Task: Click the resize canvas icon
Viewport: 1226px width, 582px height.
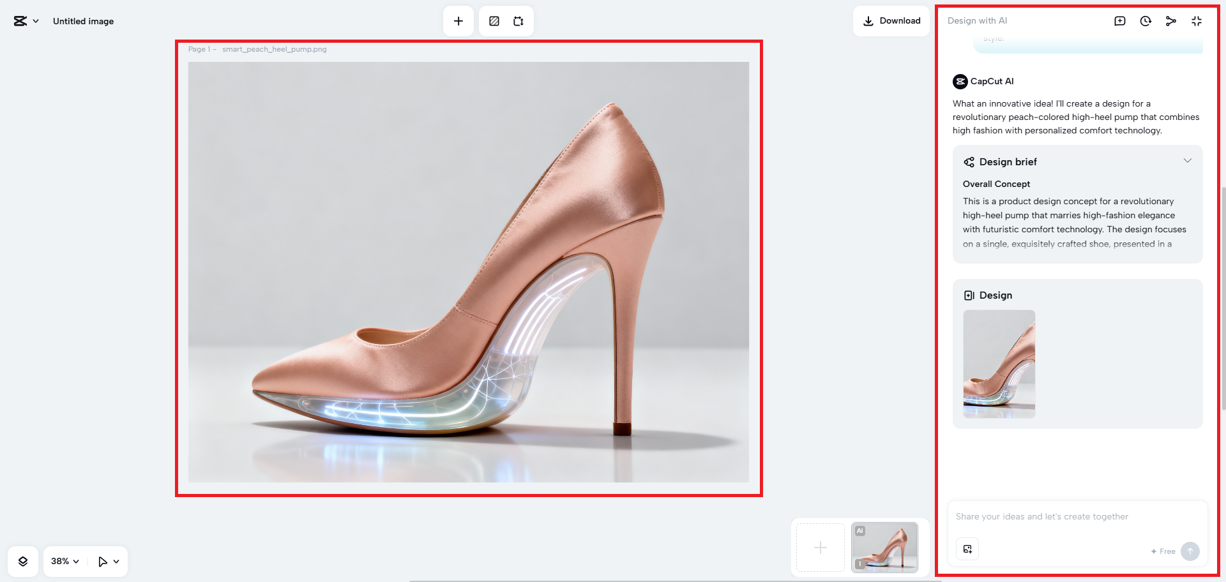Action: pyautogui.click(x=518, y=21)
